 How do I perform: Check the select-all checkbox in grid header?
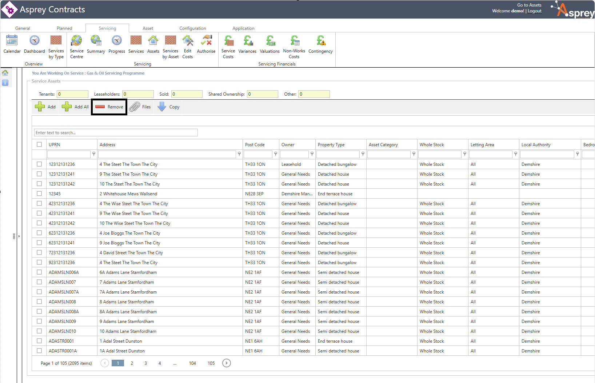tap(39, 144)
